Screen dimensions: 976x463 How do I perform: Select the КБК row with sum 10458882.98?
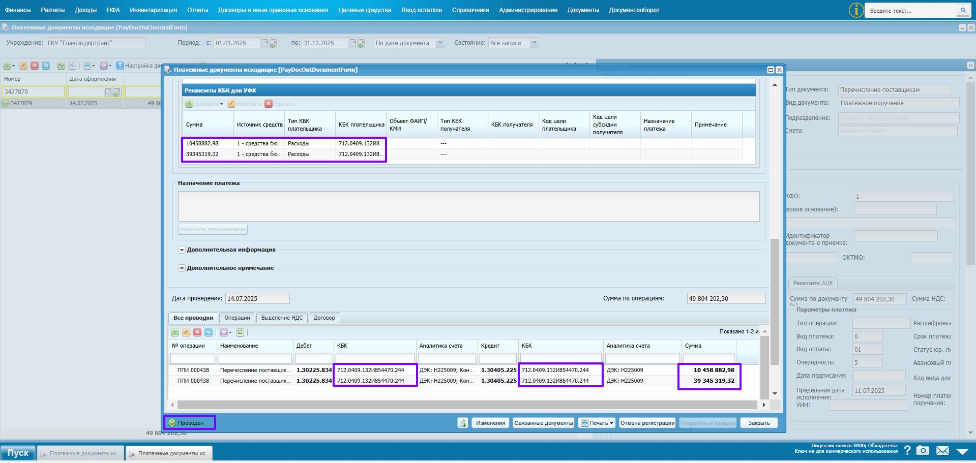pos(462,143)
